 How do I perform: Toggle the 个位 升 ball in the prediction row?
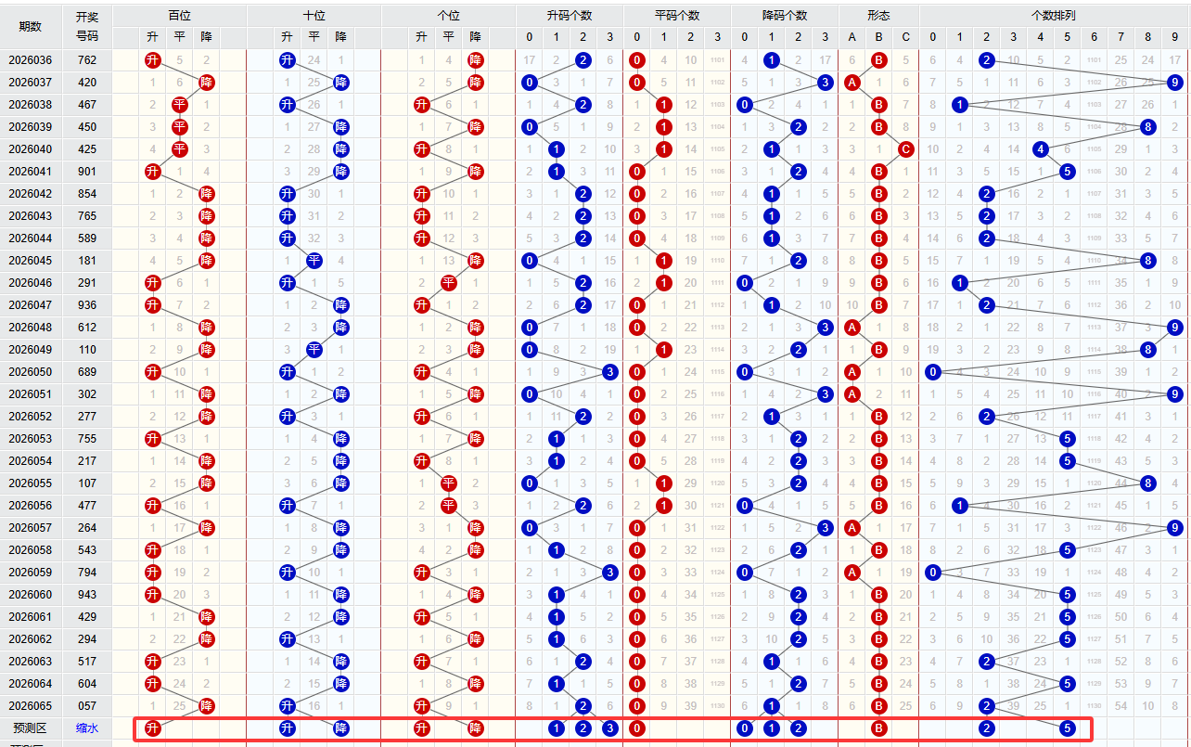coord(421,728)
